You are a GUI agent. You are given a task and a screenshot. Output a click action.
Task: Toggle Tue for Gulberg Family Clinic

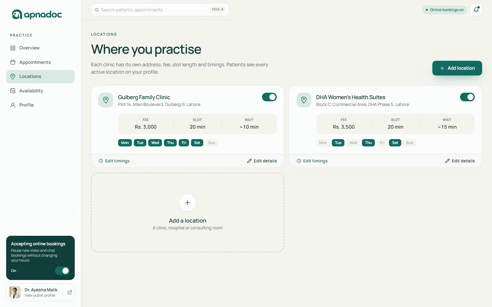coord(140,143)
